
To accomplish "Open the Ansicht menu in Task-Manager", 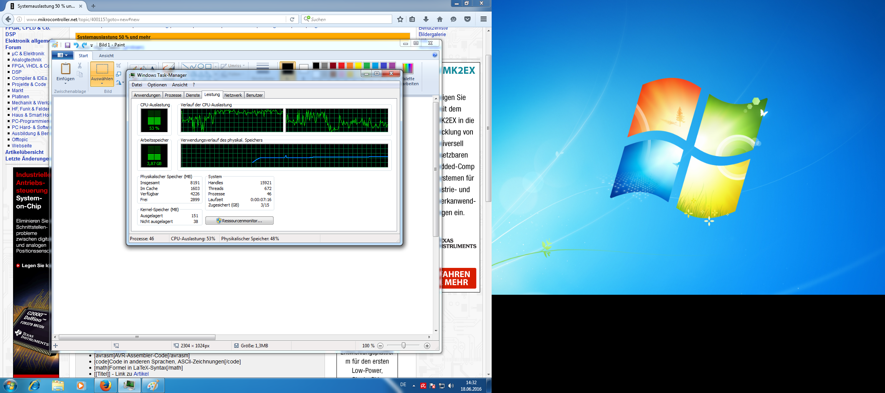I will point(180,85).
